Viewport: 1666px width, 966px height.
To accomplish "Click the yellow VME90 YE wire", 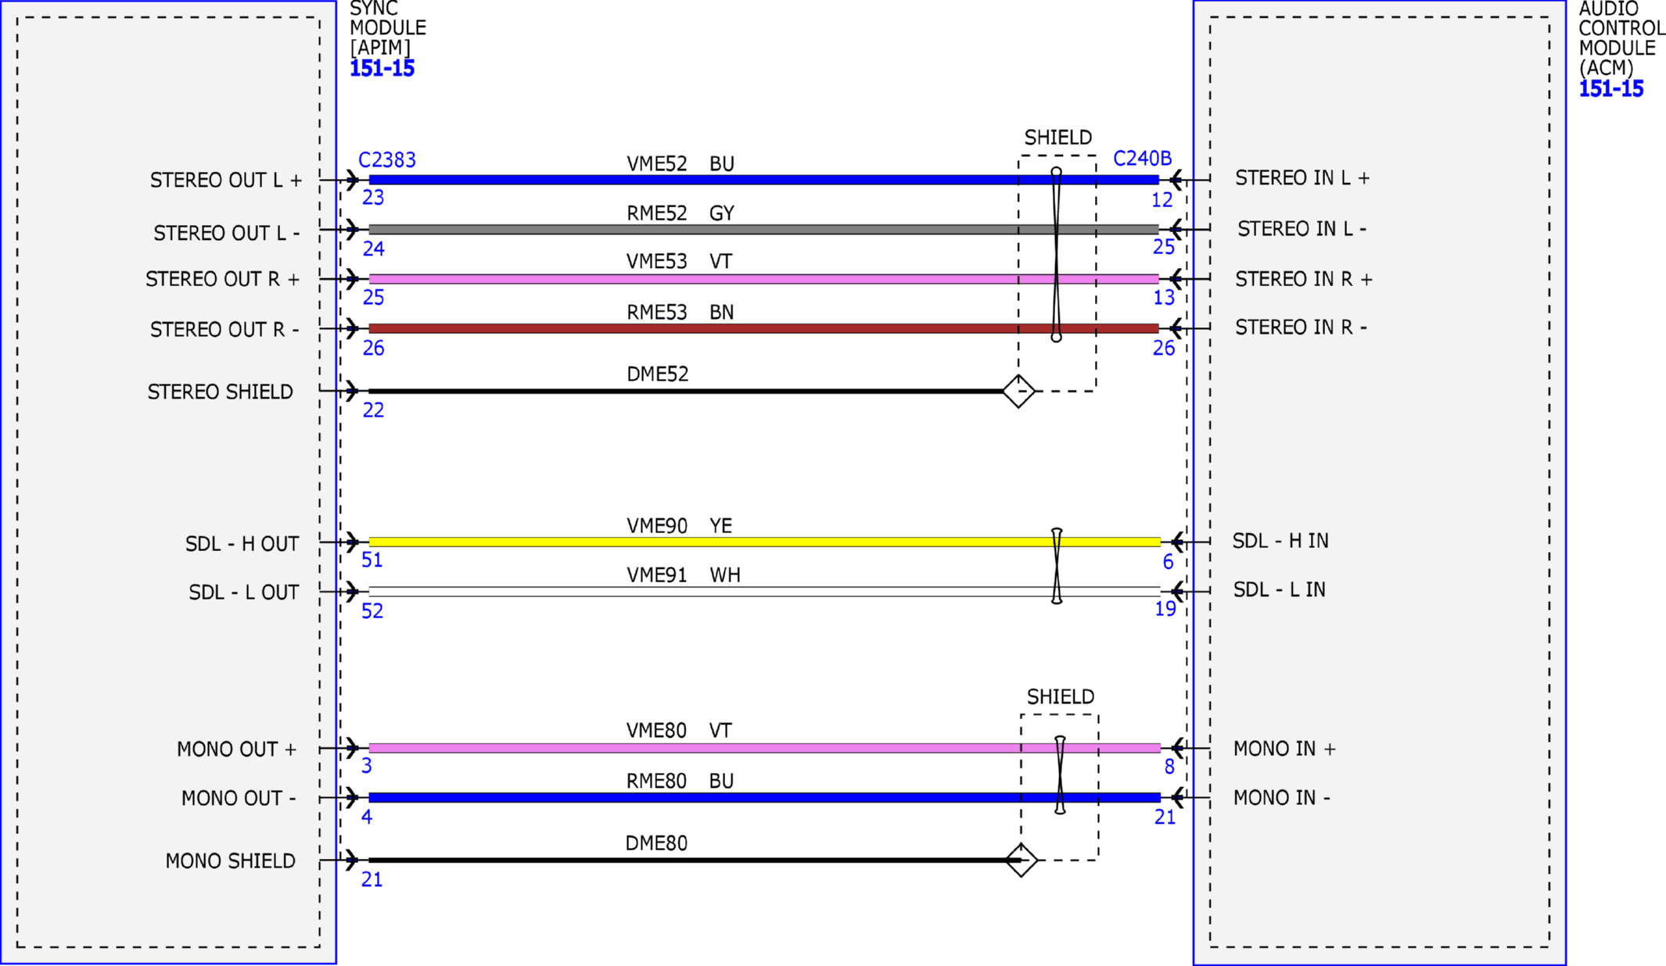I will pyautogui.click(x=764, y=542).
